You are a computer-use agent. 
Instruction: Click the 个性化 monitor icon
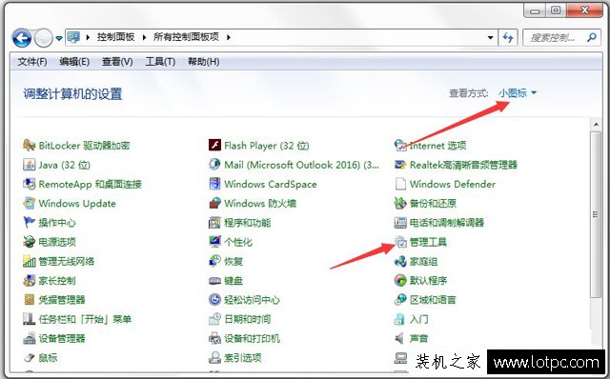click(214, 242)
